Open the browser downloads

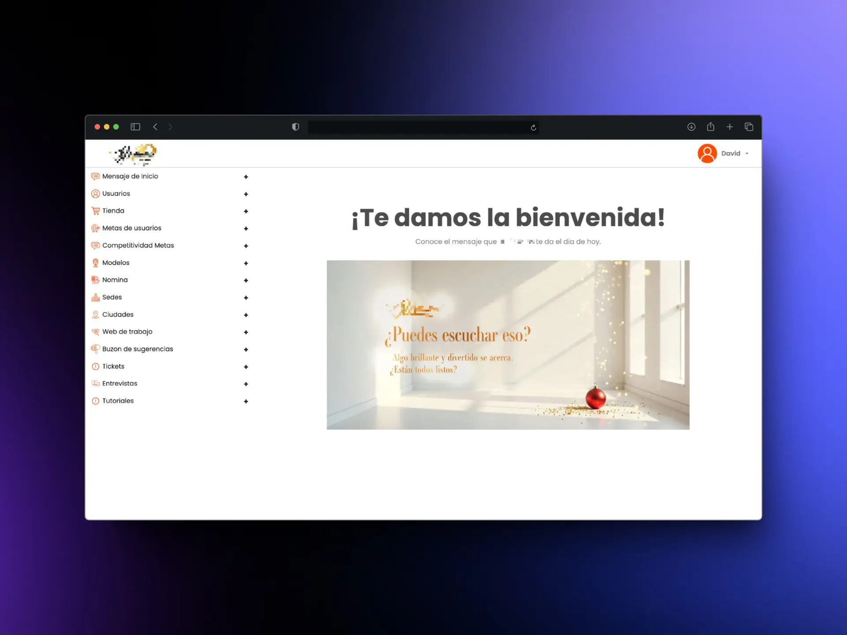(691, 127)
